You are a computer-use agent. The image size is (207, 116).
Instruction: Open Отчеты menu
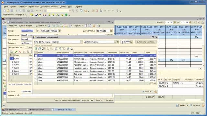tap(55, 7)
